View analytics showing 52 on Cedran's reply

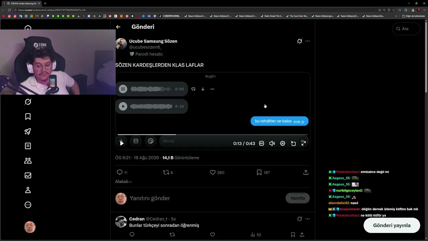(256, 235)
